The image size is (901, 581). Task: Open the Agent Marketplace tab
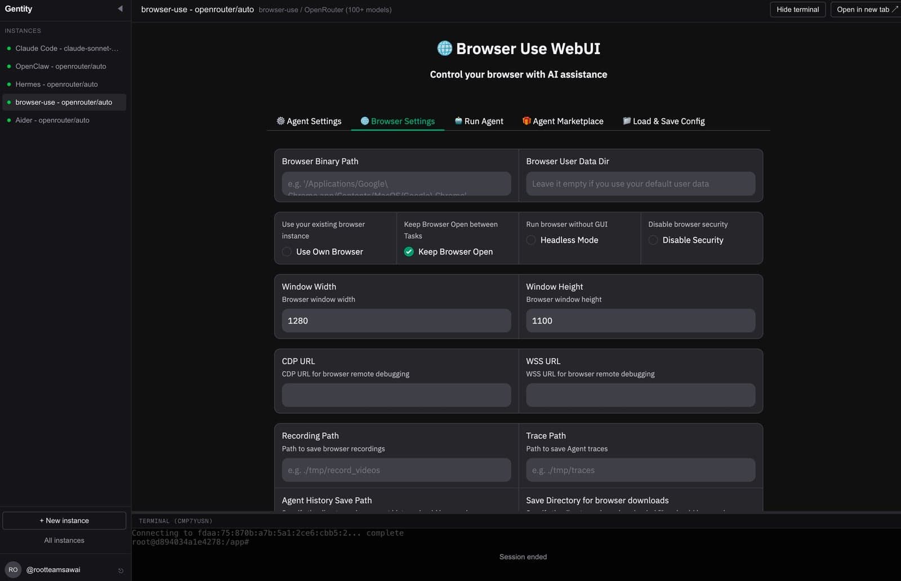point(563,121)
